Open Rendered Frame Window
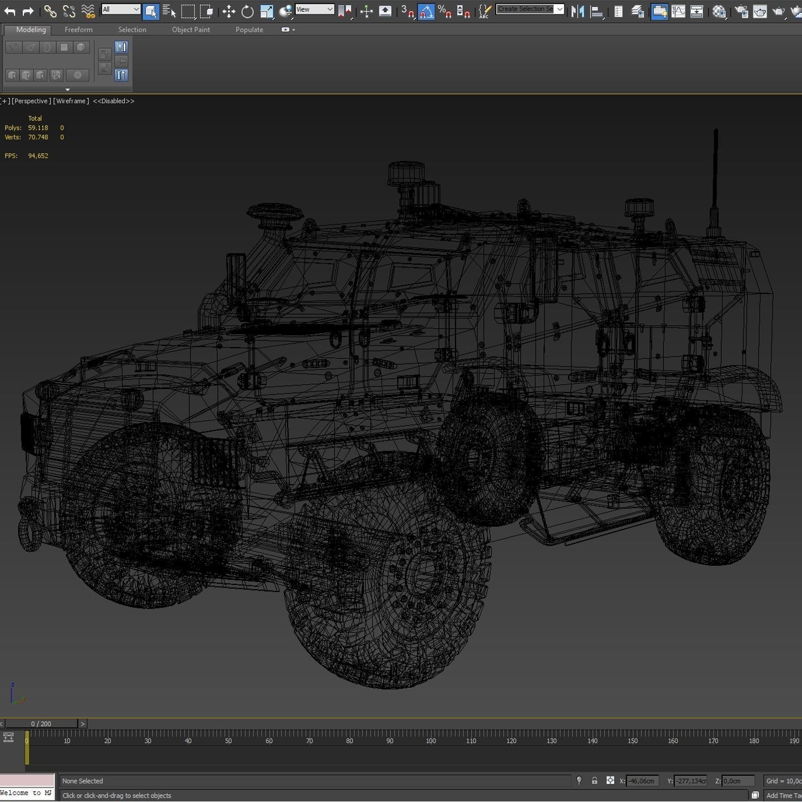The width and height of the screenshot is (802, 802). click(x=760, y=11)
